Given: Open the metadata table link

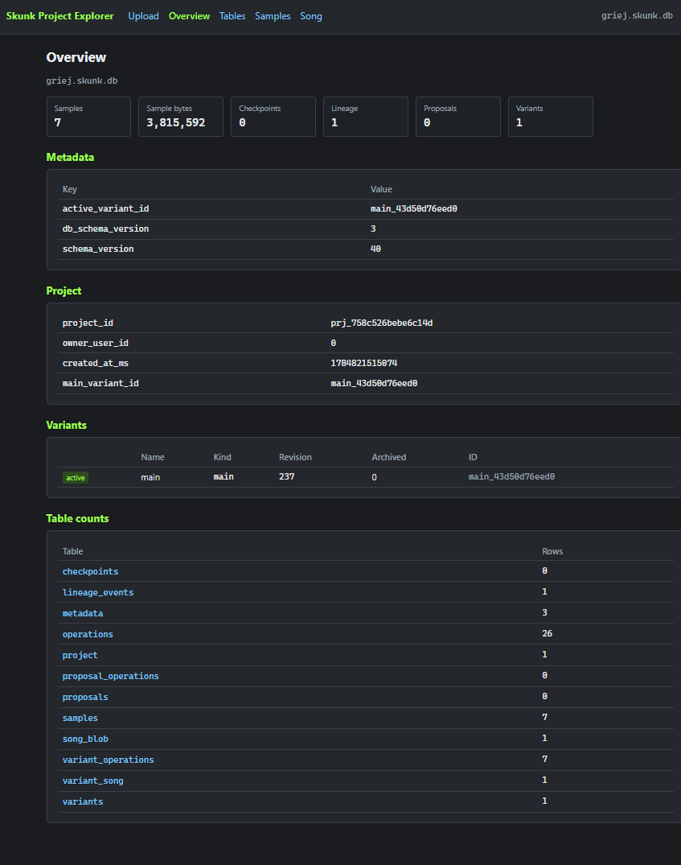Looking at the screenshot, I should click(83, 613).
